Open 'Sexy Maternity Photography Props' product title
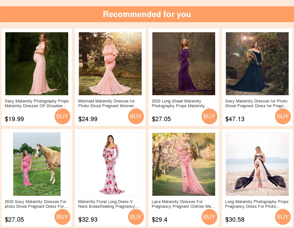 (x=37, y=104)
